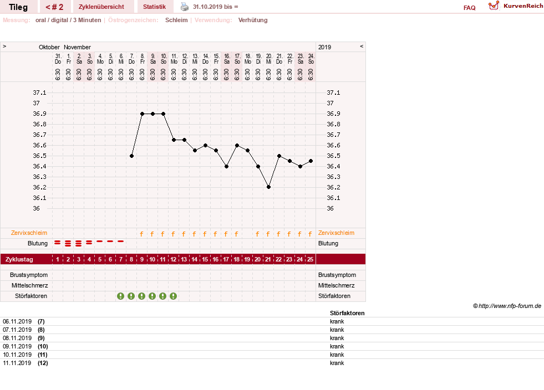This screenshot has height=390, width=544.
Task: Open the KurvenReich link
Action: [x=523, y=6]
